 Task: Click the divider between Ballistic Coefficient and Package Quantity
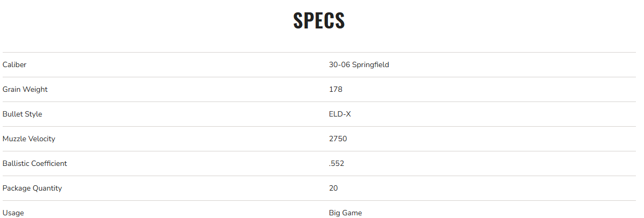coord(319,176)
